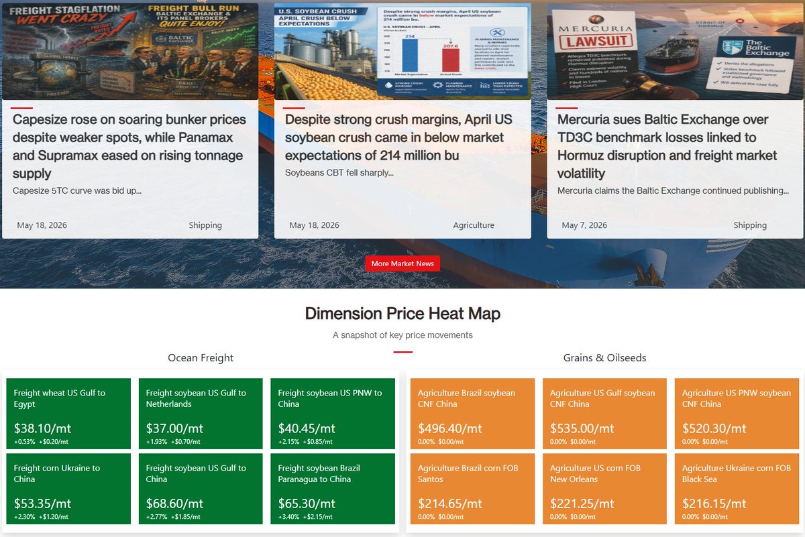The width and height of the screenshot is (805, 537).
Task: Click the May 18, 2026 date on soybean crush article
Action: coord(314,225)
